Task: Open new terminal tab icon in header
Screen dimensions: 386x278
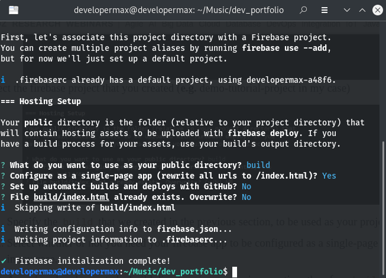Action: (14, 10)
